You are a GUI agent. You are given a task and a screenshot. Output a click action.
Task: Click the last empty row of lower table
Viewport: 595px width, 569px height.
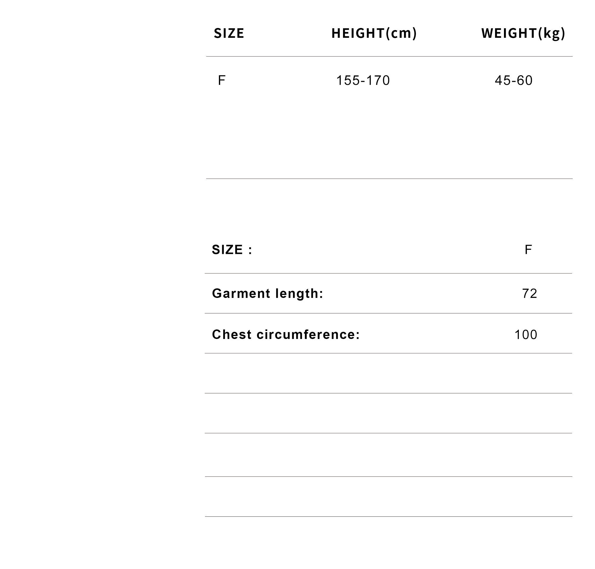[388, 496]
